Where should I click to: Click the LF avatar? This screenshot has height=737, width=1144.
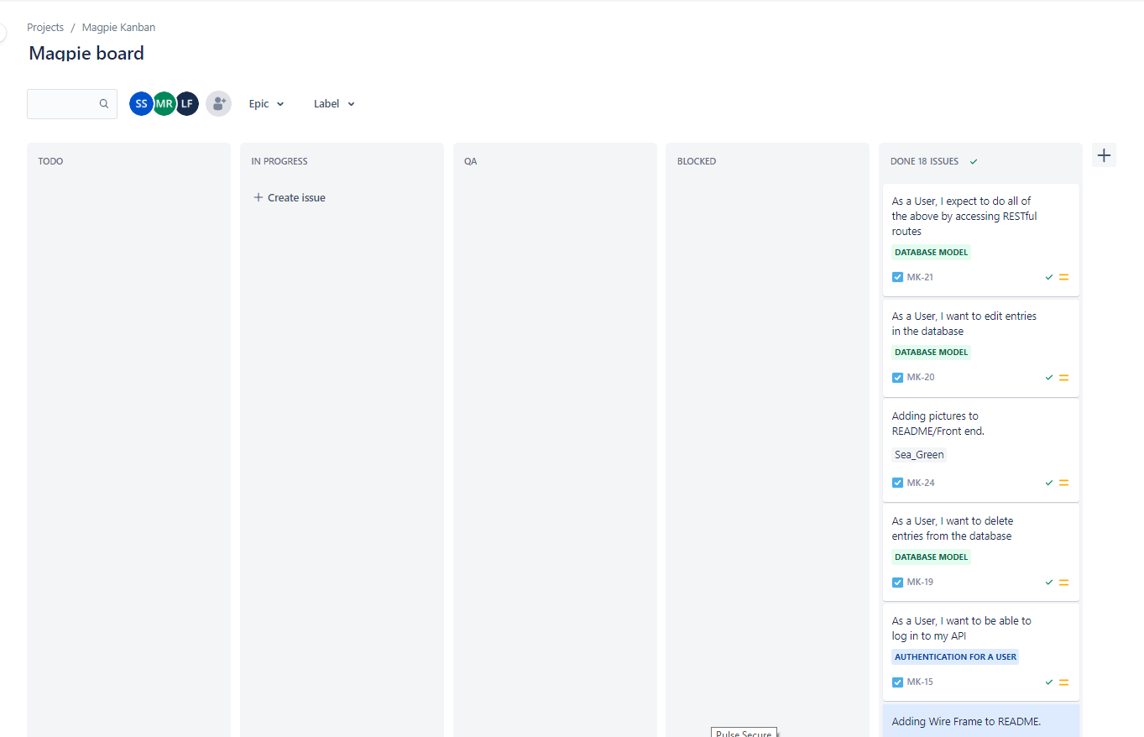point(186,103)
